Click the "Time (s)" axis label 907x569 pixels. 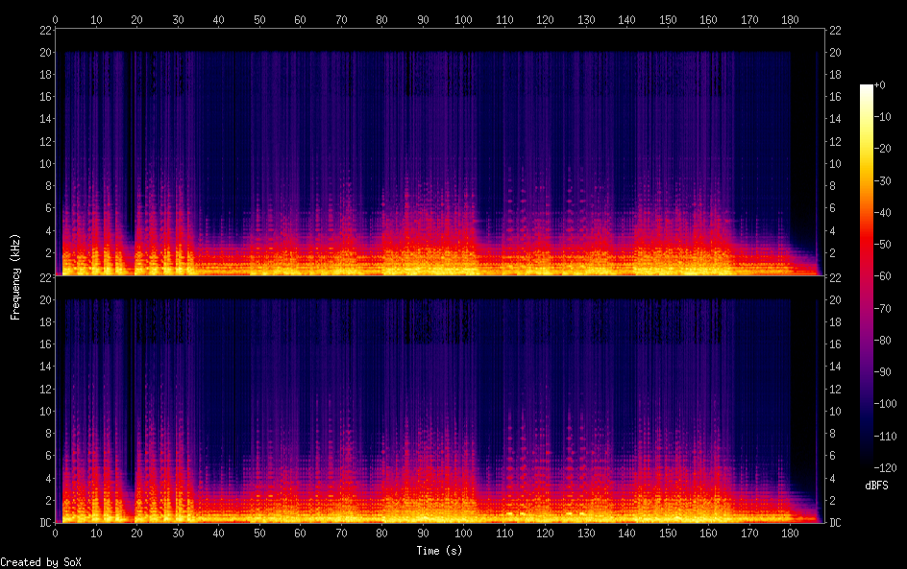(x=441, y=551)
